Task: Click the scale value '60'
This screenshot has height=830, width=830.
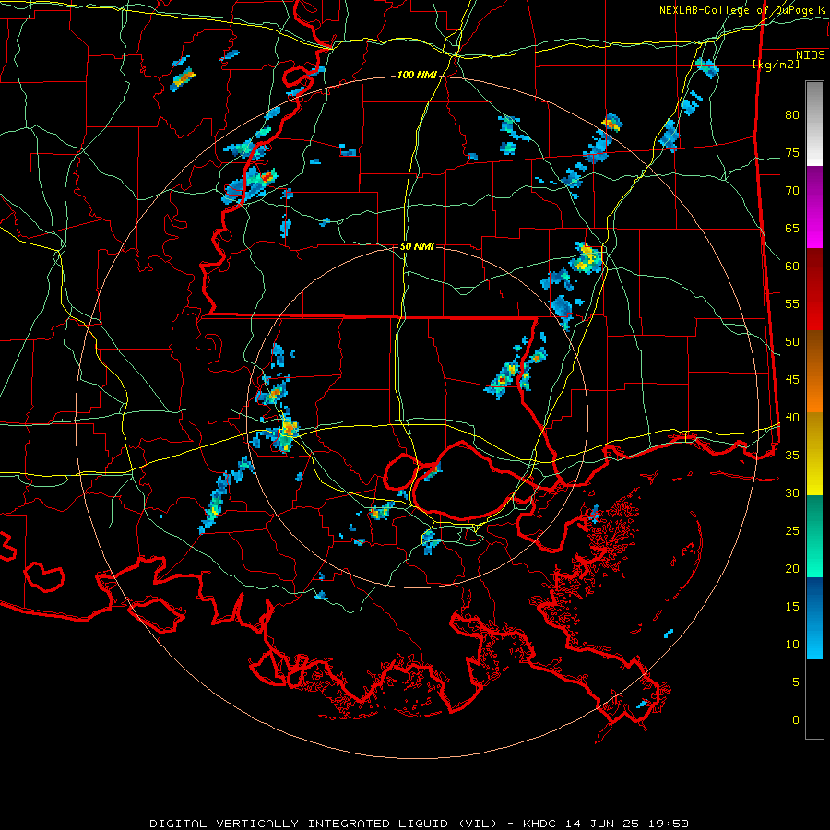Action: (x=792, y=267)
